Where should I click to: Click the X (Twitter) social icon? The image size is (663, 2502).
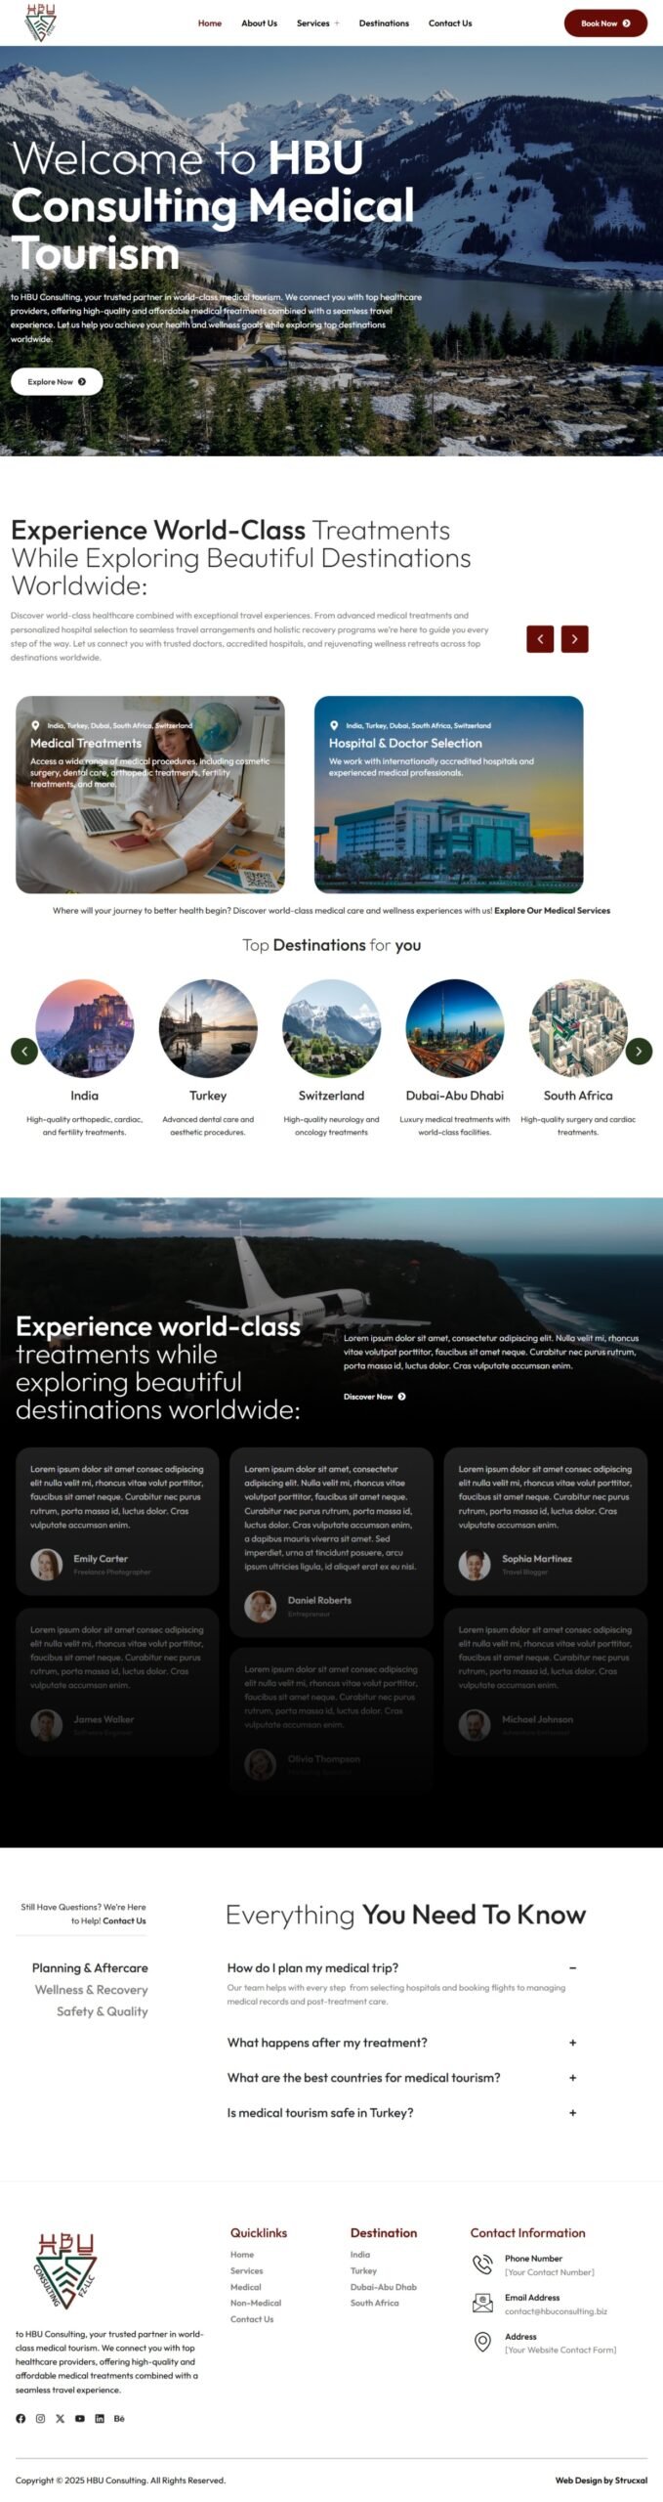(x=60, y=2418)
